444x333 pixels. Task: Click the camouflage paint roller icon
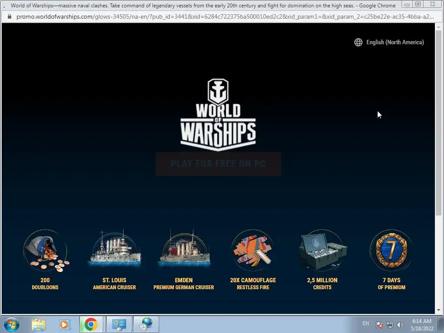point(253,250)
